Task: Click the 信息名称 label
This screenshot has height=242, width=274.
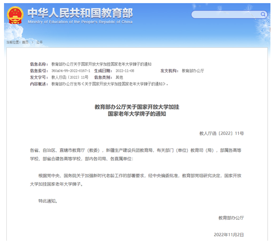Action: pyautogui.click(x=39, y=64)
